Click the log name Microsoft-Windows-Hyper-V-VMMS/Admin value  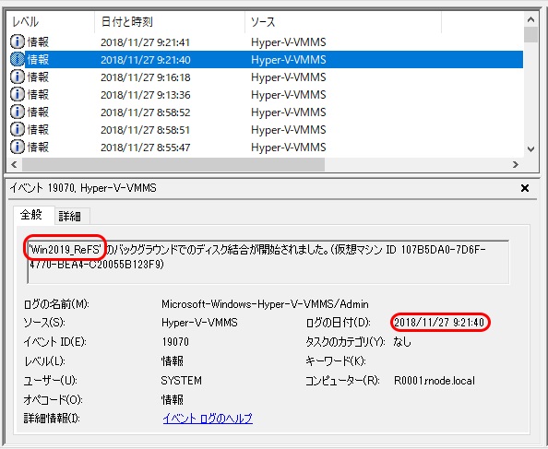tap(265, 304)
